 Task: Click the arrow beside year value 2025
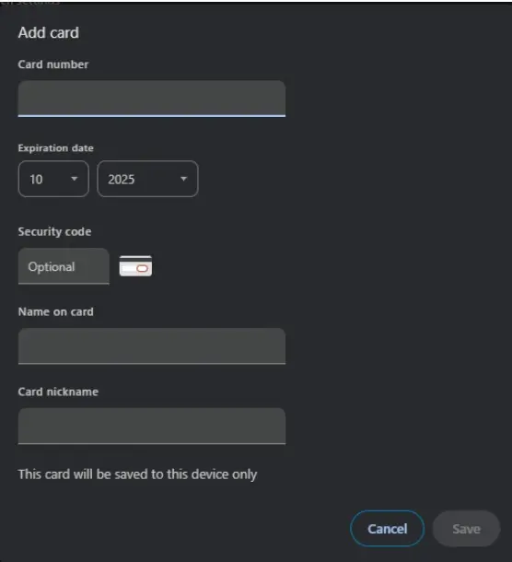click(x=183, y=179)
